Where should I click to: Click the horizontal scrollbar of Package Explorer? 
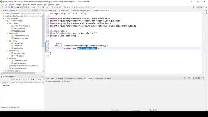tap(19, 73)
